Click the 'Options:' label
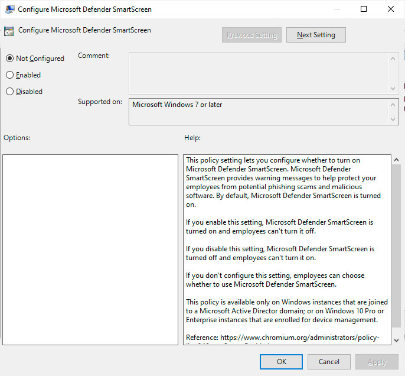This screenshot has width=405, height=376. pos(17,138)
